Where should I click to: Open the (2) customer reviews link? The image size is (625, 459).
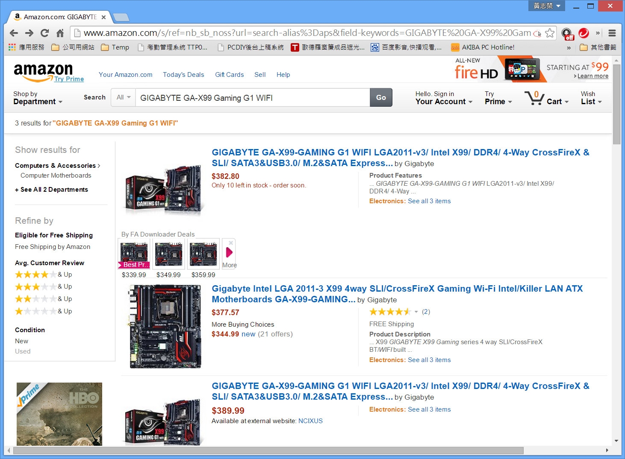tap(426, 312)
